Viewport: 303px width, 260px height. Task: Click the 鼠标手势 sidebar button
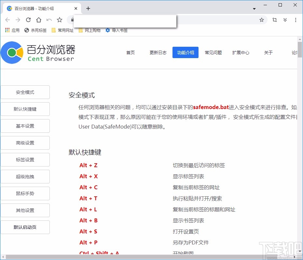[25, 193]
